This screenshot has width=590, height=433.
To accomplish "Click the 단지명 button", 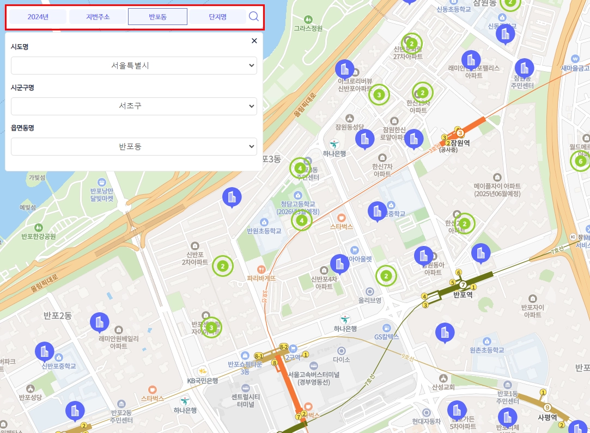I will 217,16.
